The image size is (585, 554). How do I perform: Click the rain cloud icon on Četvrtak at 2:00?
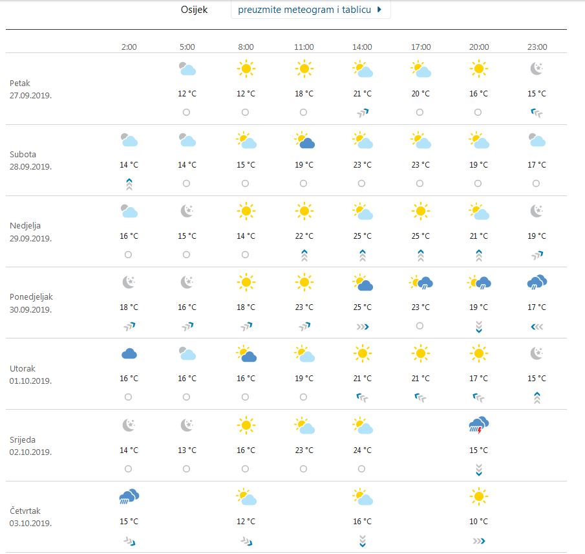[x=129, y=496]
